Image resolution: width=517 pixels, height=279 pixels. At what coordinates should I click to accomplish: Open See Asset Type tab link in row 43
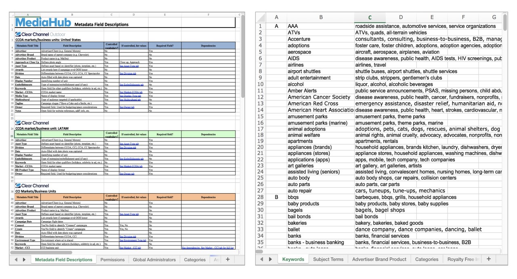[x=129, y=214]
